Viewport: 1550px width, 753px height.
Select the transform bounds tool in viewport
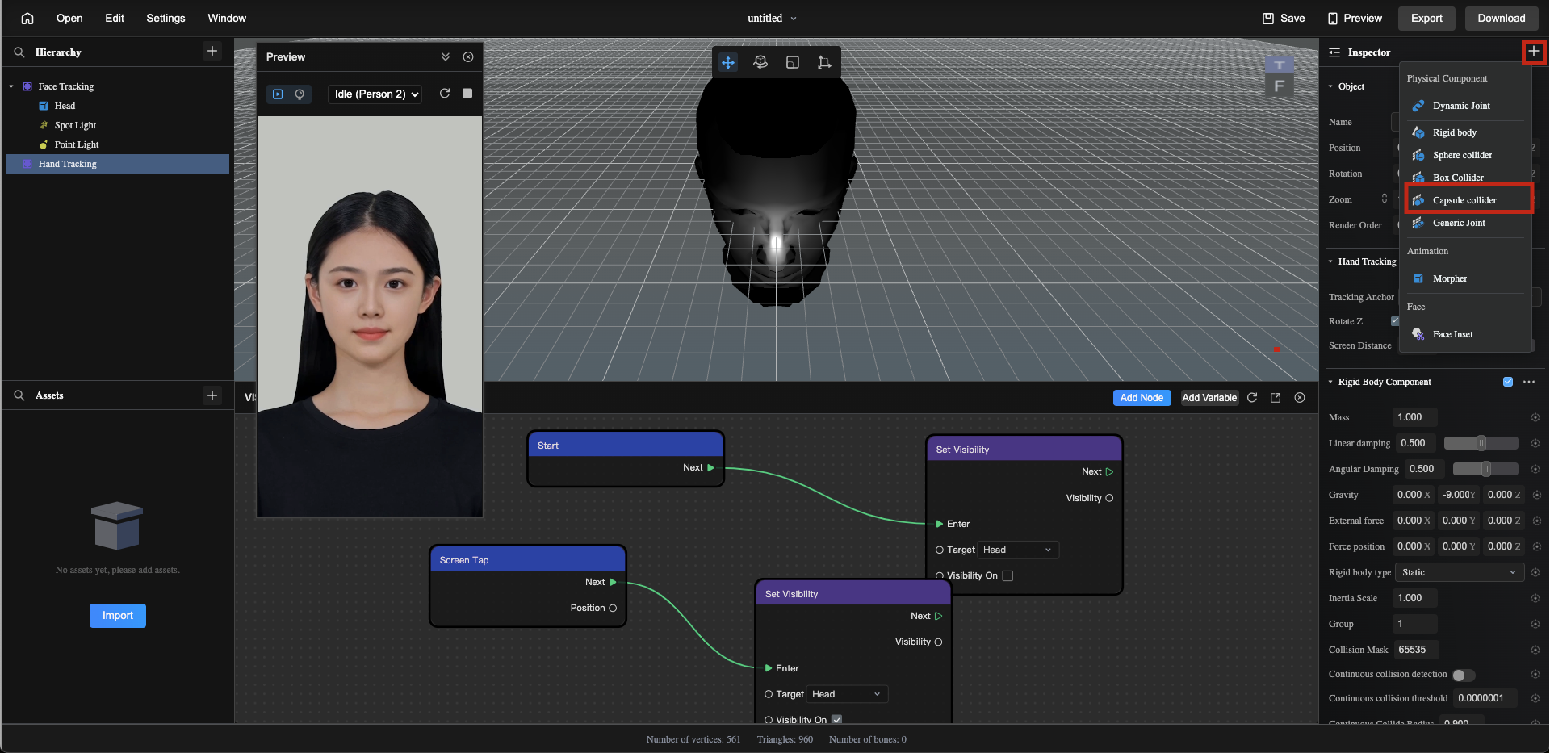[x=824, y=62]
